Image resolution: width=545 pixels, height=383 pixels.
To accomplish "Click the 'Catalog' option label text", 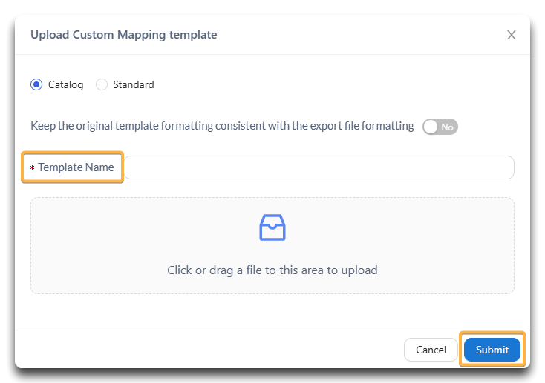I will [x=65, y=84].
